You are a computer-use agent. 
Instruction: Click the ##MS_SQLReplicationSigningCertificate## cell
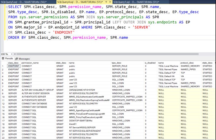point(89,100)
